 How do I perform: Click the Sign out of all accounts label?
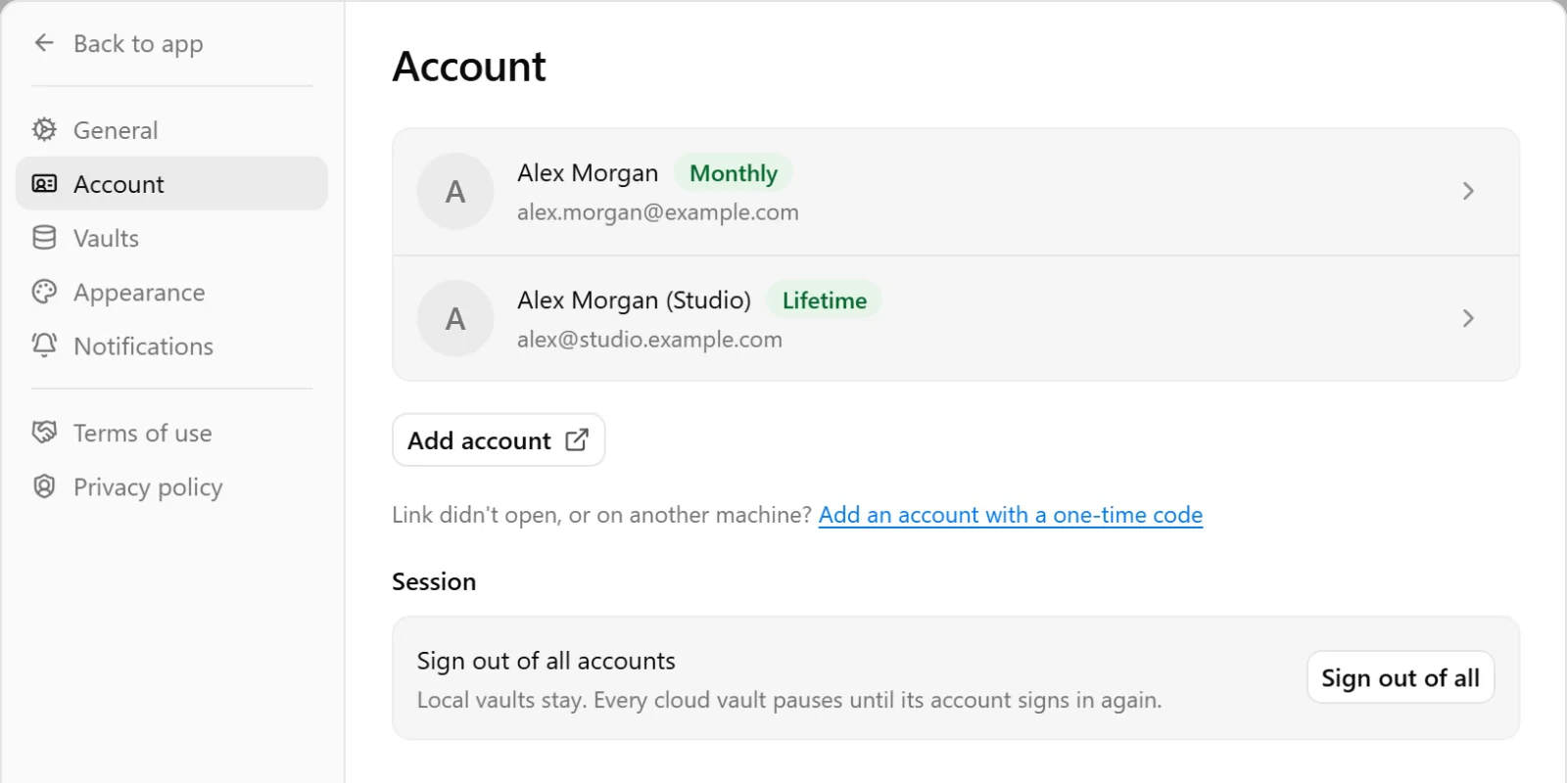(546, 661)
